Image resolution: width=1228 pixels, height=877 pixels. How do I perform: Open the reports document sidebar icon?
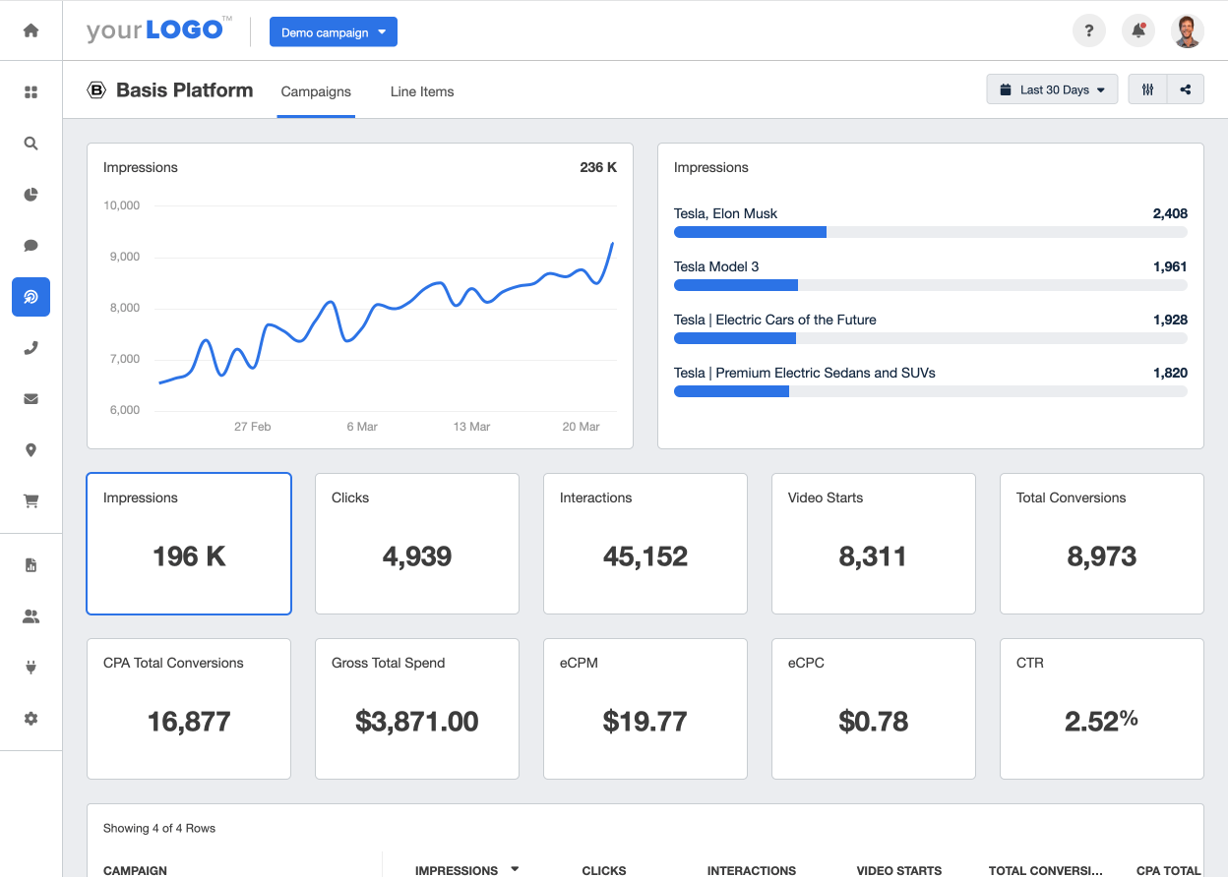(31, 565)
